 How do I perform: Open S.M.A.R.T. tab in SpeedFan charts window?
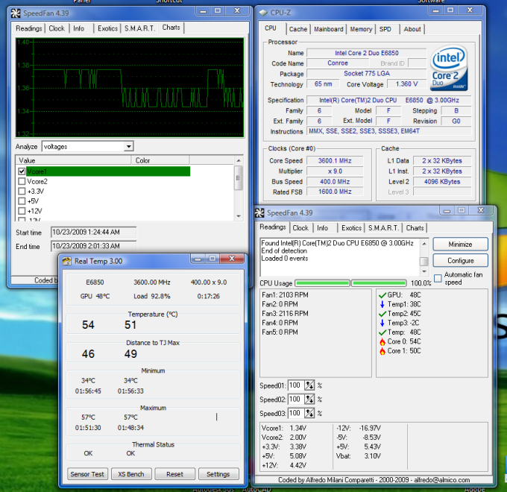pos(140,28)
